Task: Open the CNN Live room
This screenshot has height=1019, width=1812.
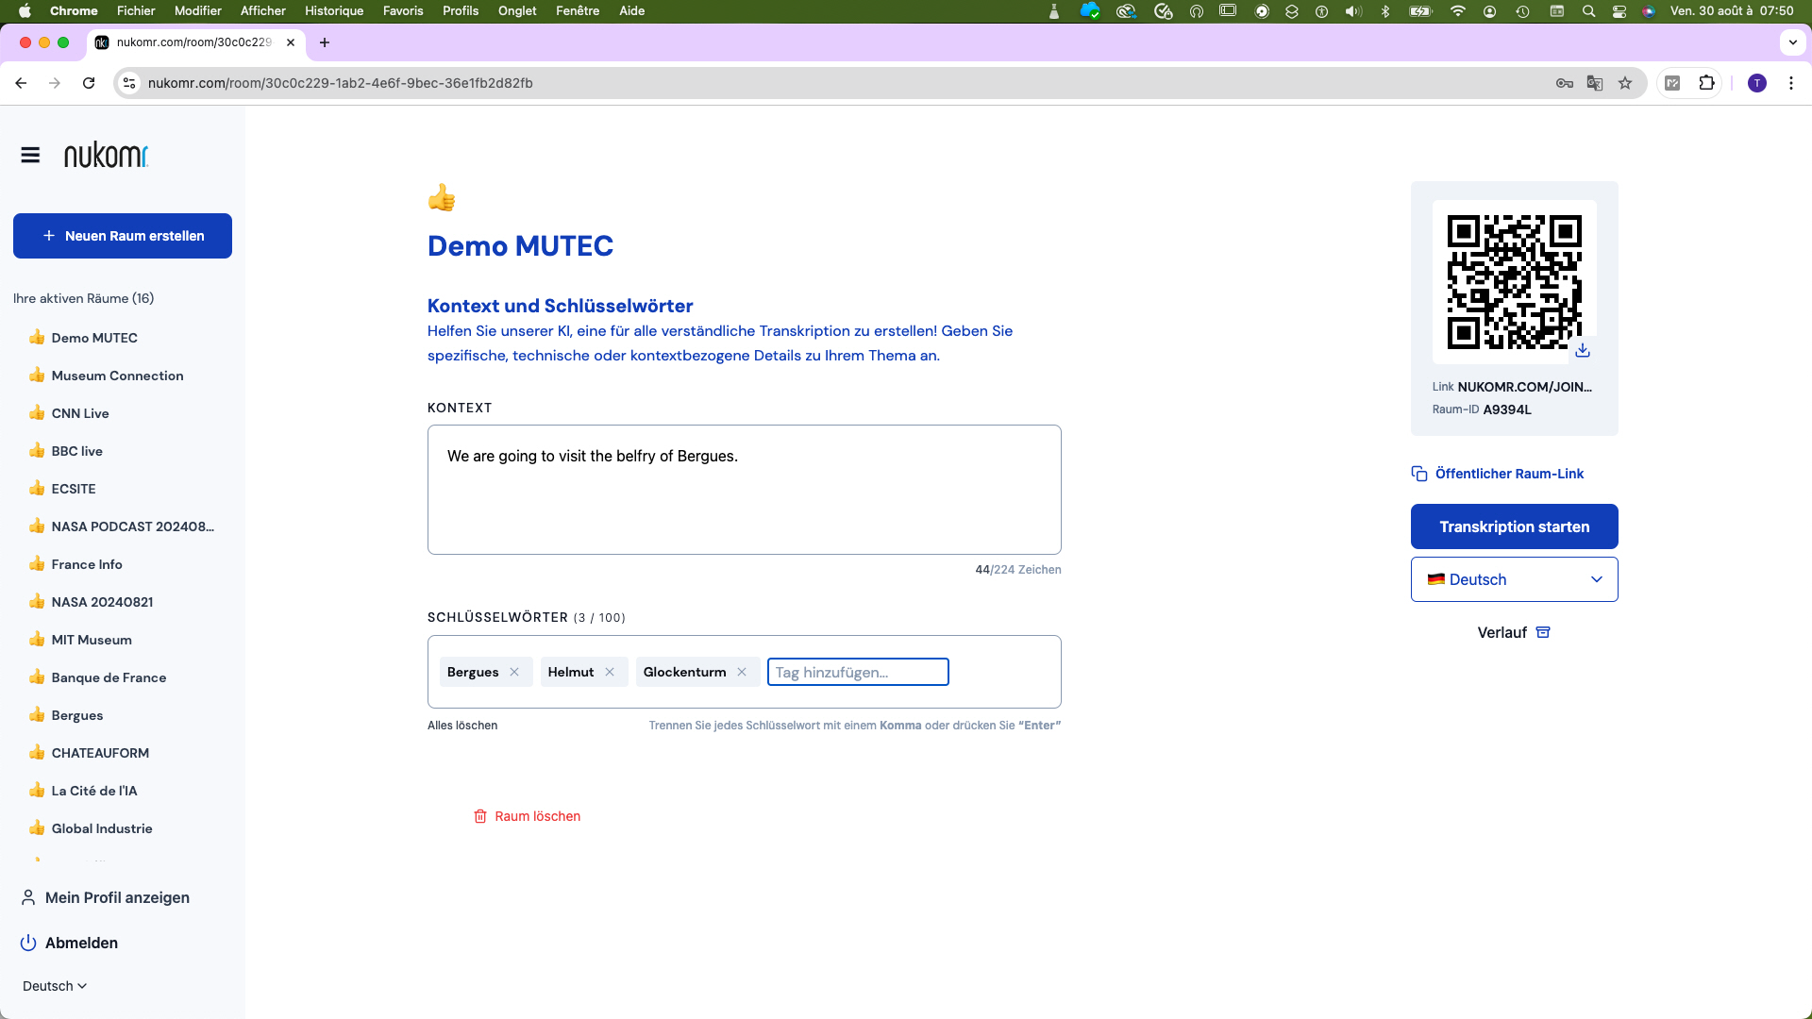Action: [x=80, y=413]
